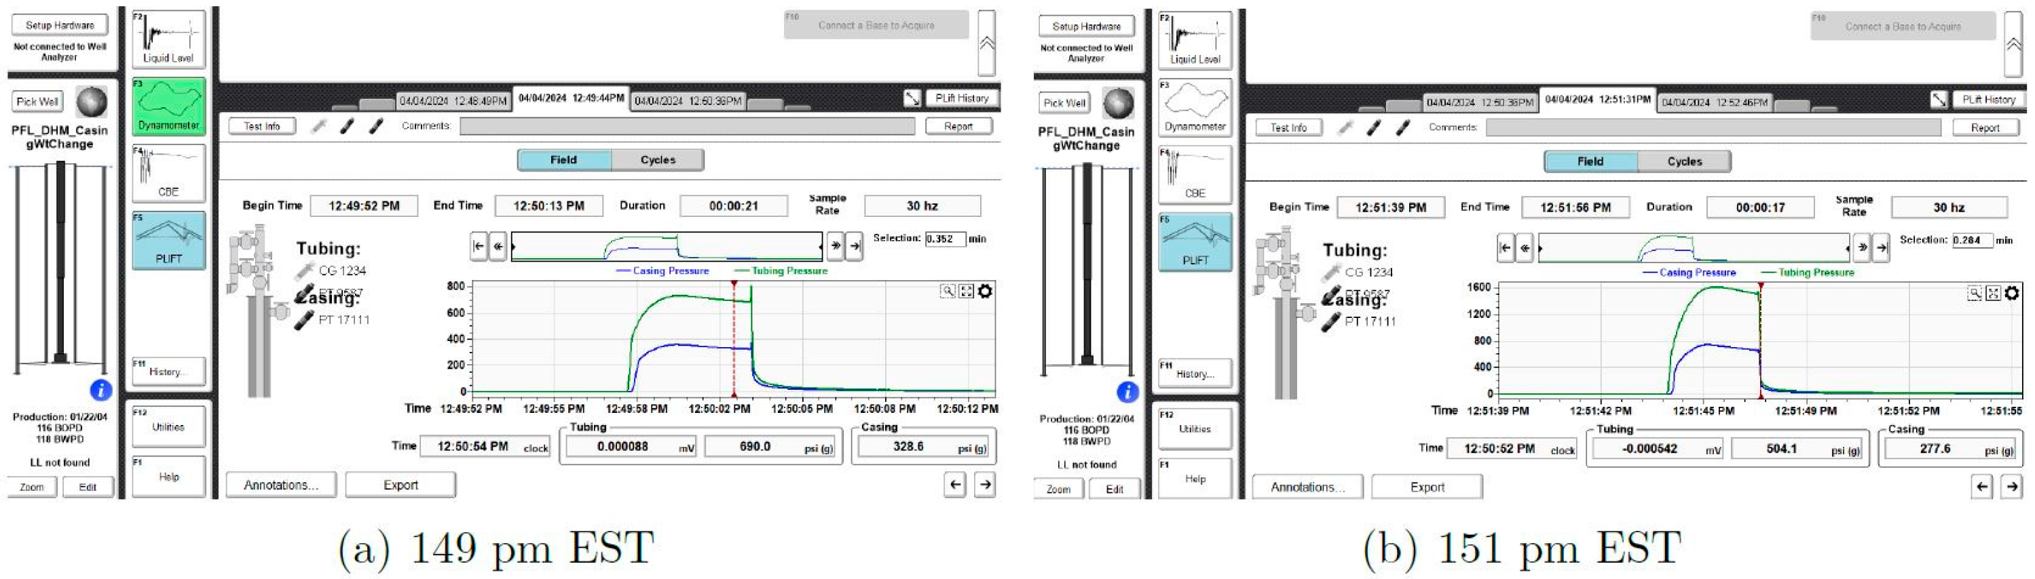Step overview forward with double-right arrow, right screenshot
Viewport: 2035px width, 579px height.
coord(1862,247)
